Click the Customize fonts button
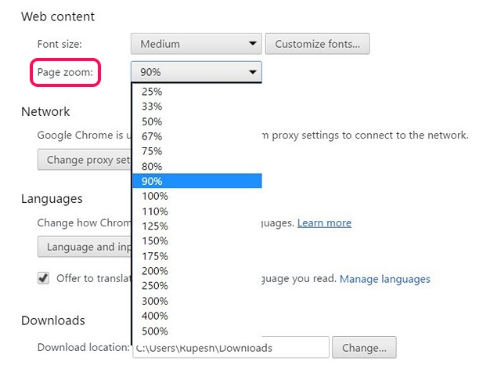 (317, 44)
